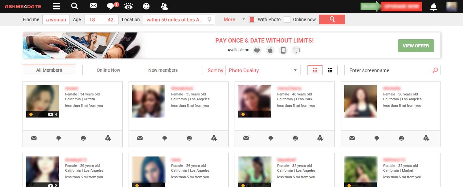Screen dimensions: 463x187
Task: Click the 'VIEW OFFER' button
Action: (416, 45)
